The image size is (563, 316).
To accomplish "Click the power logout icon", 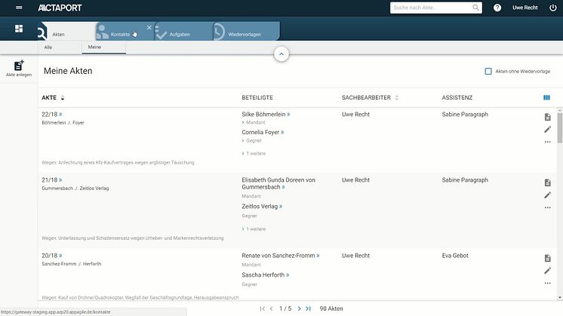I will 553,8.
